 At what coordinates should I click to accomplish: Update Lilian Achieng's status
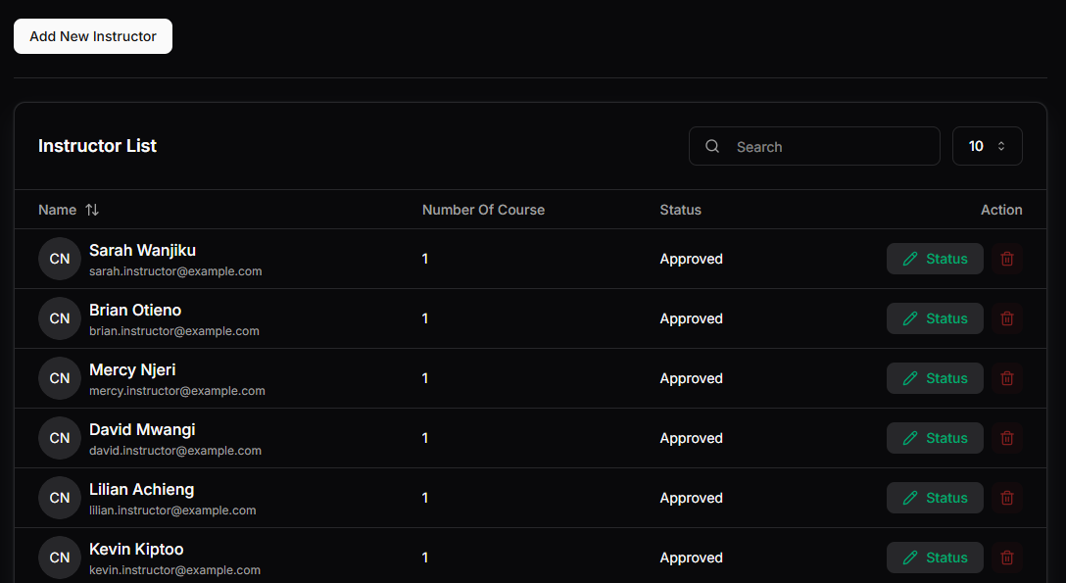point(935,498)
